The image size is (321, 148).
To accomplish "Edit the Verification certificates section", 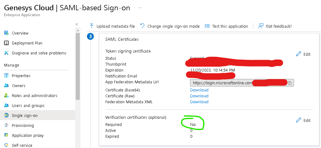I will click(303, 120).
